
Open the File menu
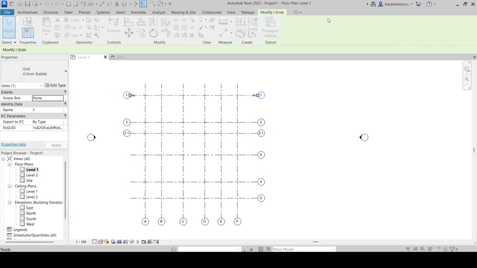(7, 12)
